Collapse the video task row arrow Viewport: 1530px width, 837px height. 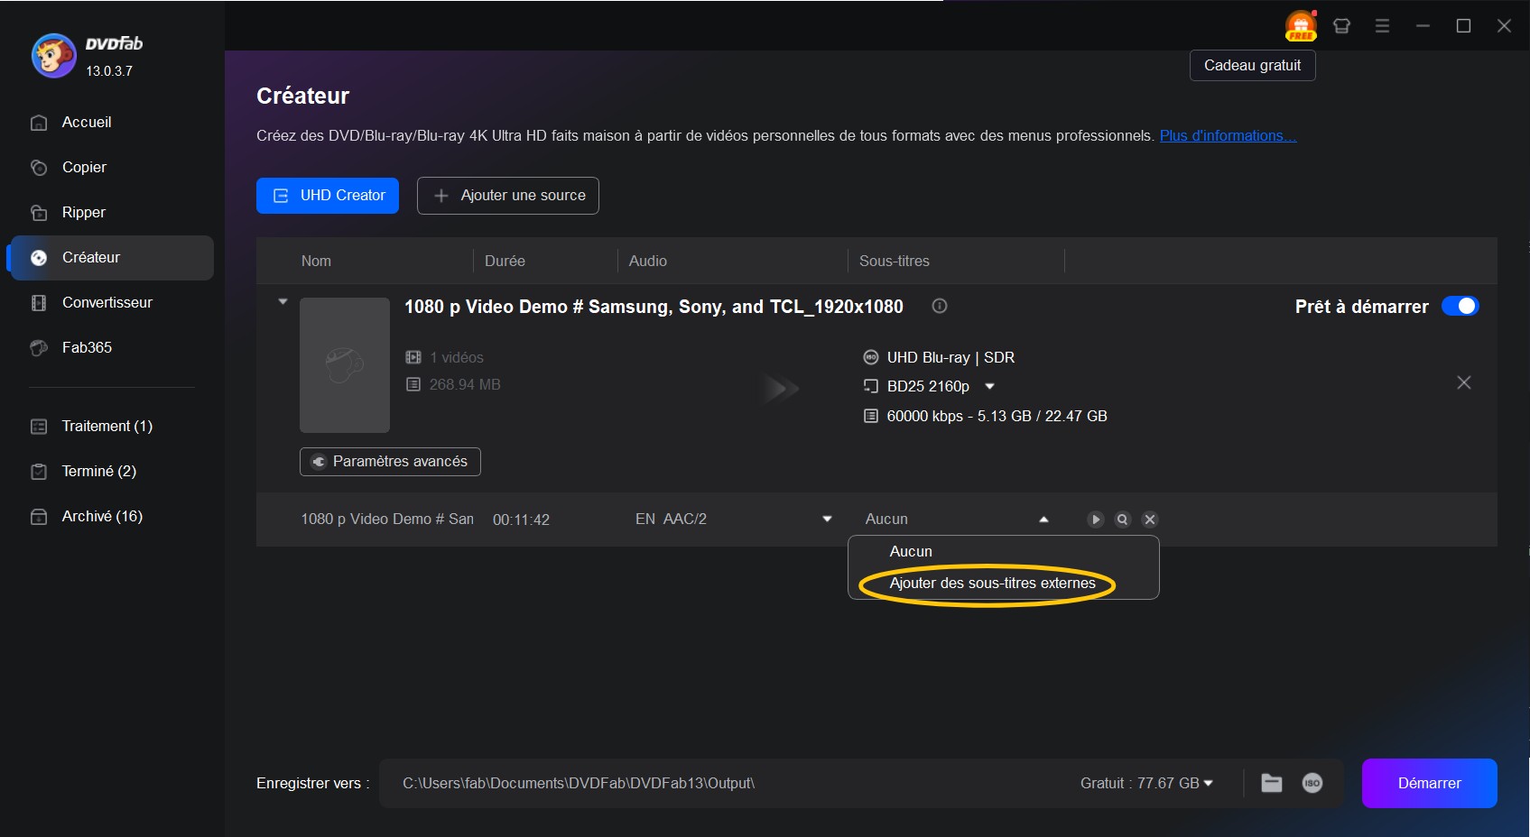[x=283, y=301]
